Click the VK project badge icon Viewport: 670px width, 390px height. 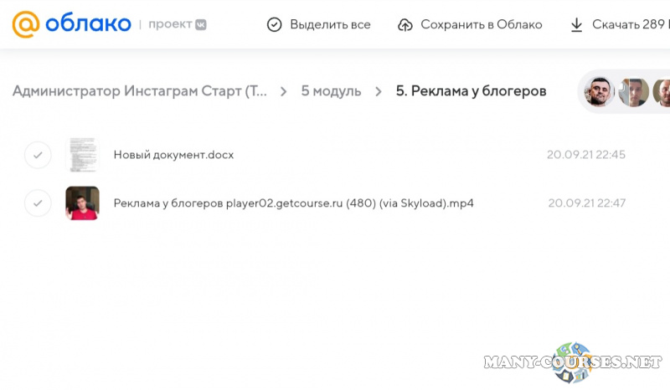pos(200,24)
